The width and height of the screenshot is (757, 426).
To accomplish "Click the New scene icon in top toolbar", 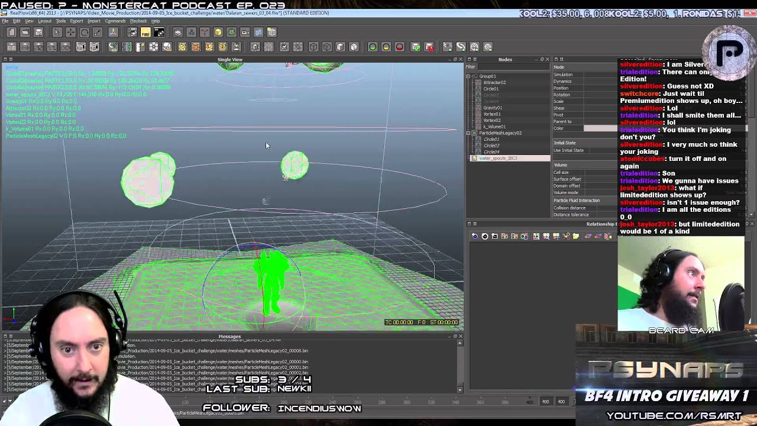I will tap(11, 33).
